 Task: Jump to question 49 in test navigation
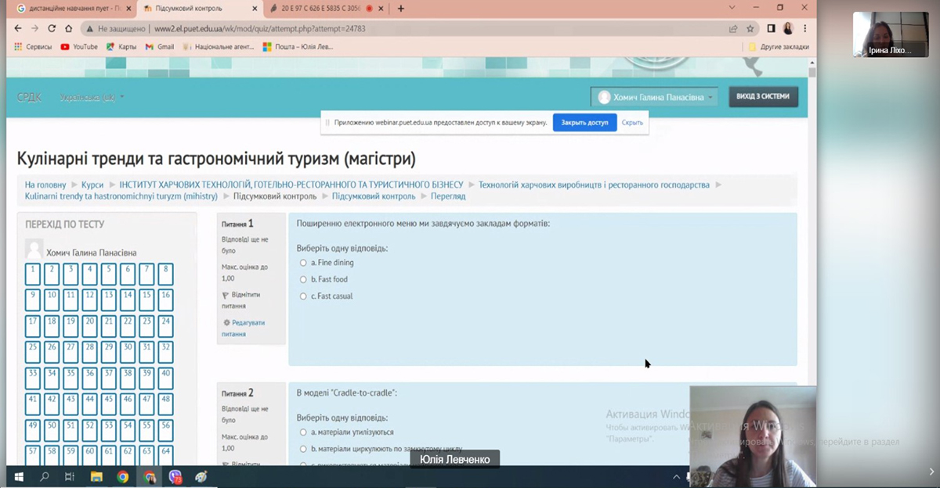click(32, 429)
